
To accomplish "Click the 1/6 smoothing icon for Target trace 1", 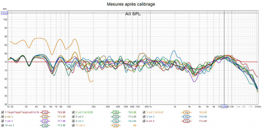I will tap(45, 112).
